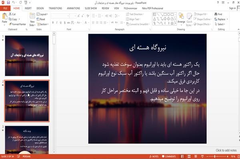Viewport: 240px width, 159px height.
Task: Open the font name combo box
Action: pos(60,16)
